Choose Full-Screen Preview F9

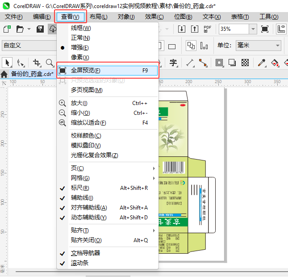pyautogui.click(x=108, y=71)
